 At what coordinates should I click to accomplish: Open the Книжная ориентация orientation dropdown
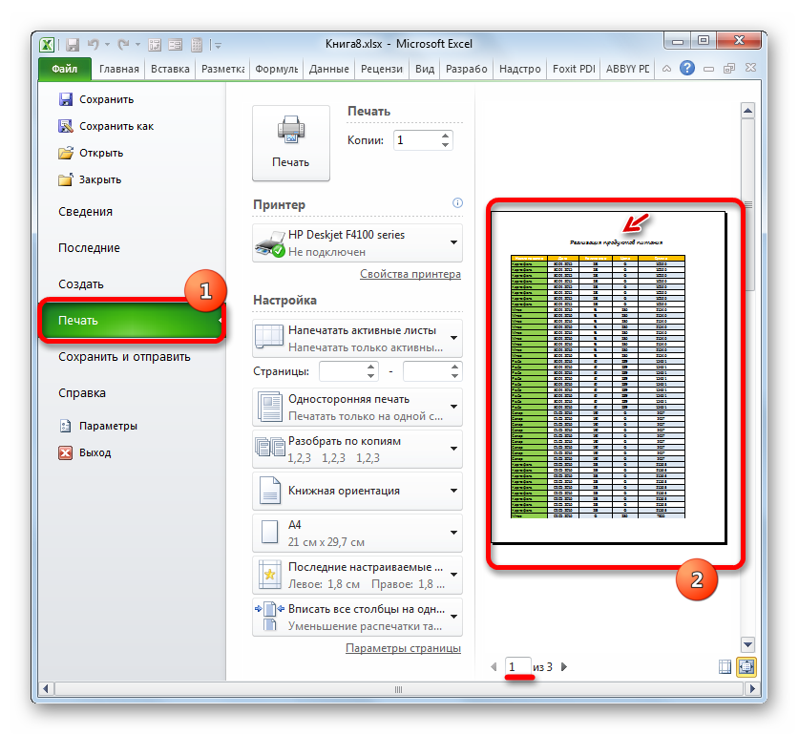pyautogui.click(x=453, y=491)
